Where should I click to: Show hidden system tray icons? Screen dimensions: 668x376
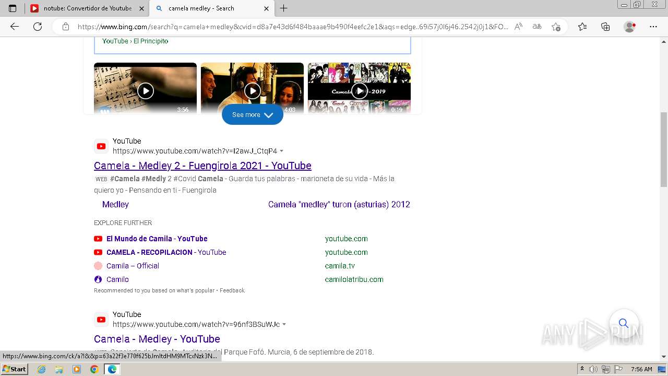pos(582,369)
